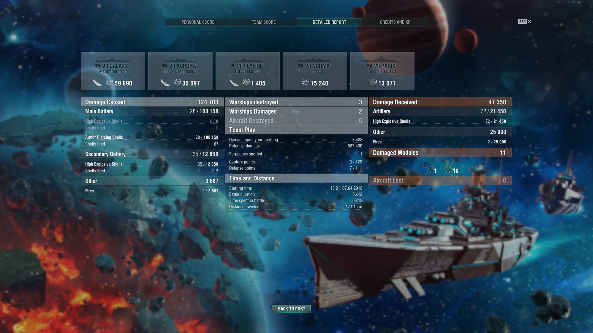Click the damaged module icon showing 10
Viewport: 593px width, 333px height.
coord(448,167)
